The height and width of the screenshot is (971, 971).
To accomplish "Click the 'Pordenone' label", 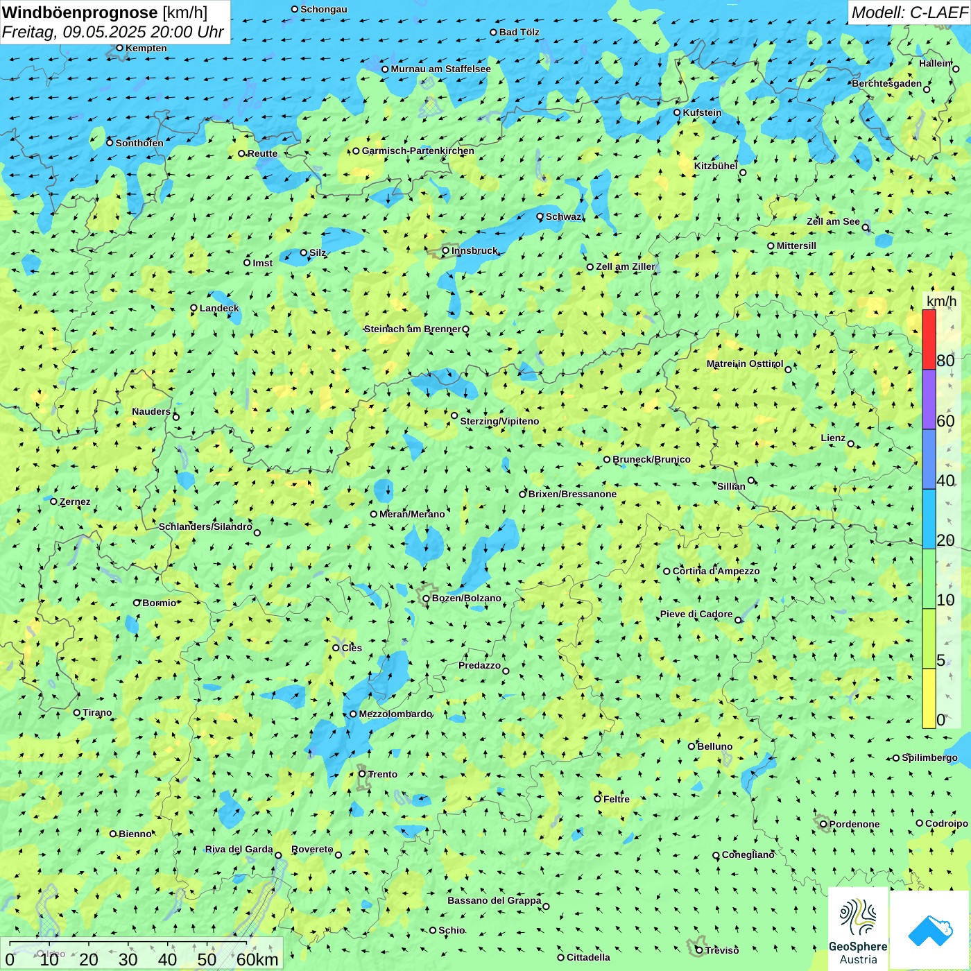I will (854, 824).
